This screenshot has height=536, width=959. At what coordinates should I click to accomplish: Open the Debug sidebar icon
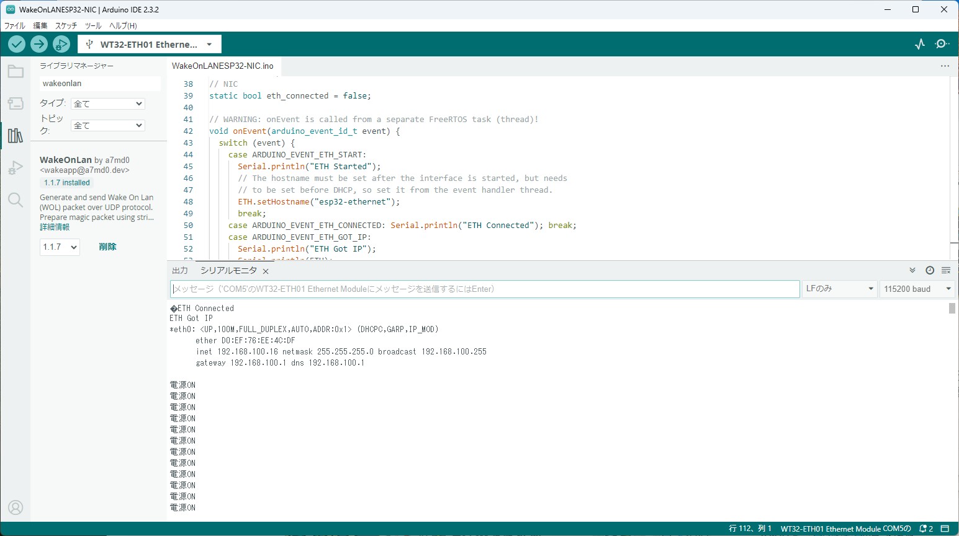point(16,168)
